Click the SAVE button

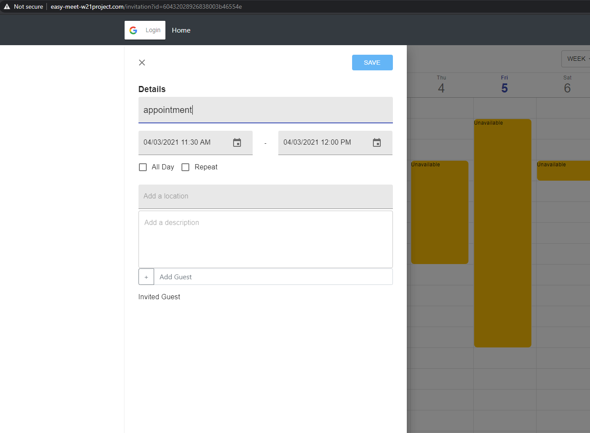coord(372,63)
